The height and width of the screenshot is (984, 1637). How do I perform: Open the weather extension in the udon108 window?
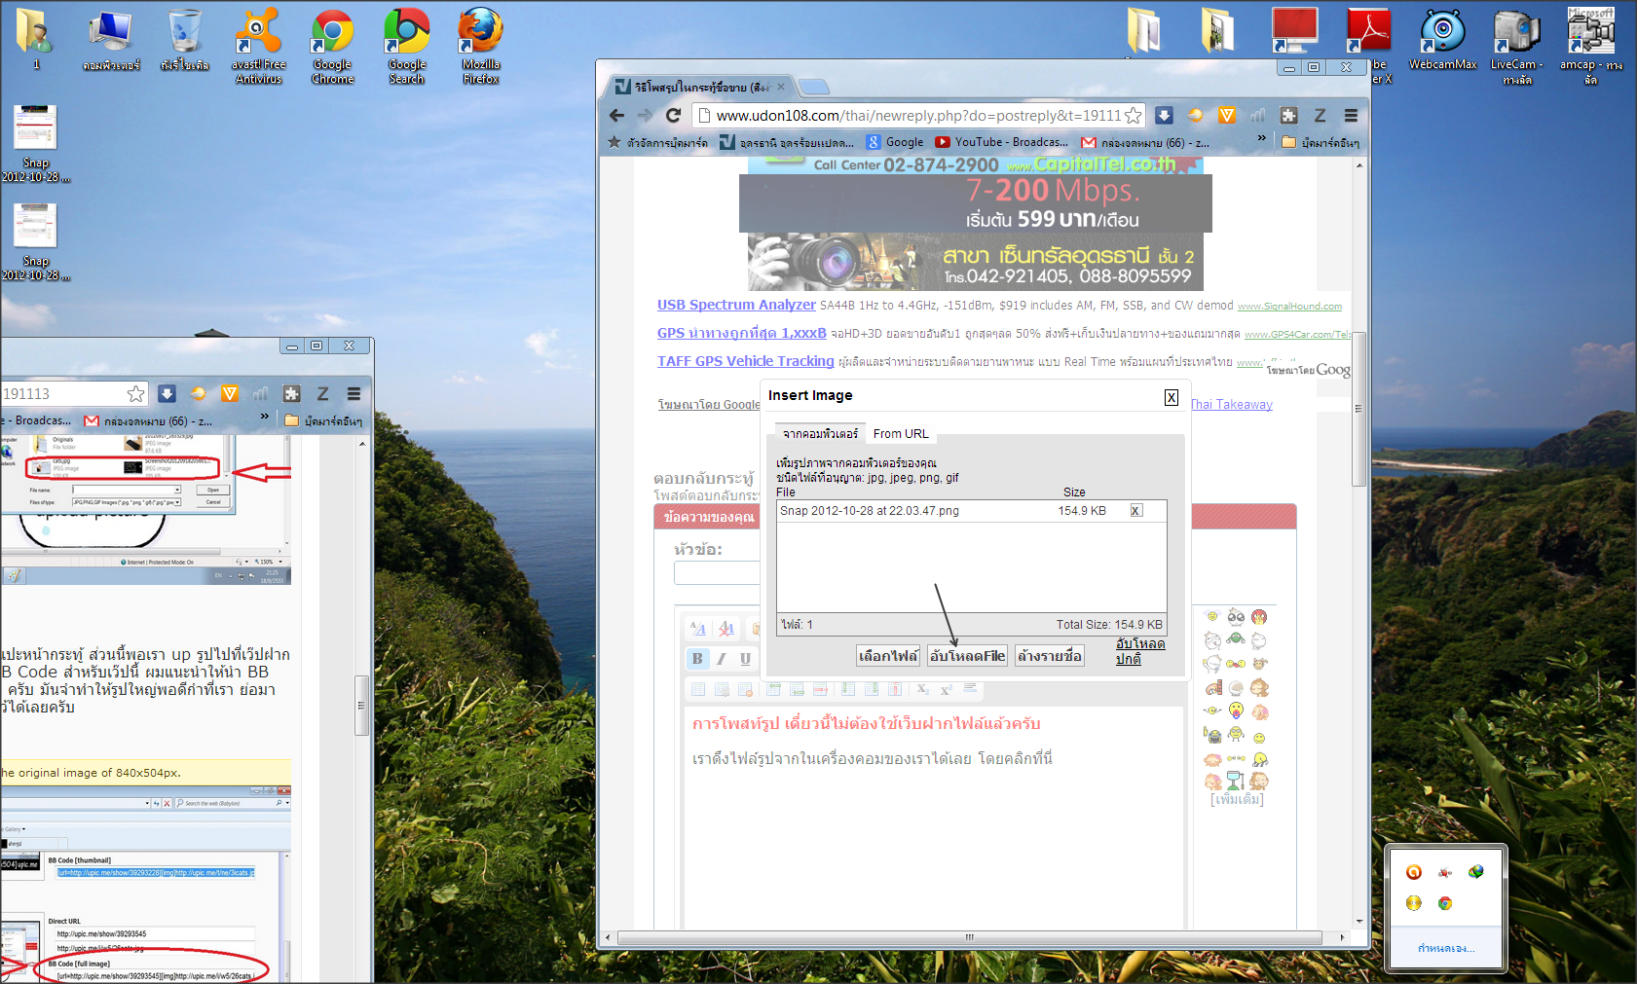(1195, 116)
